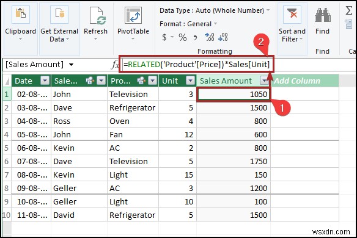357x238 pixels.
Task: Open Pro... column filter dropdown
Action: (153, 81)
